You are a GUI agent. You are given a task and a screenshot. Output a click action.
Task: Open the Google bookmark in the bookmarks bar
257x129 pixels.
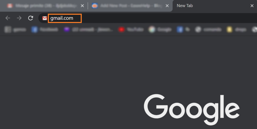160,30
